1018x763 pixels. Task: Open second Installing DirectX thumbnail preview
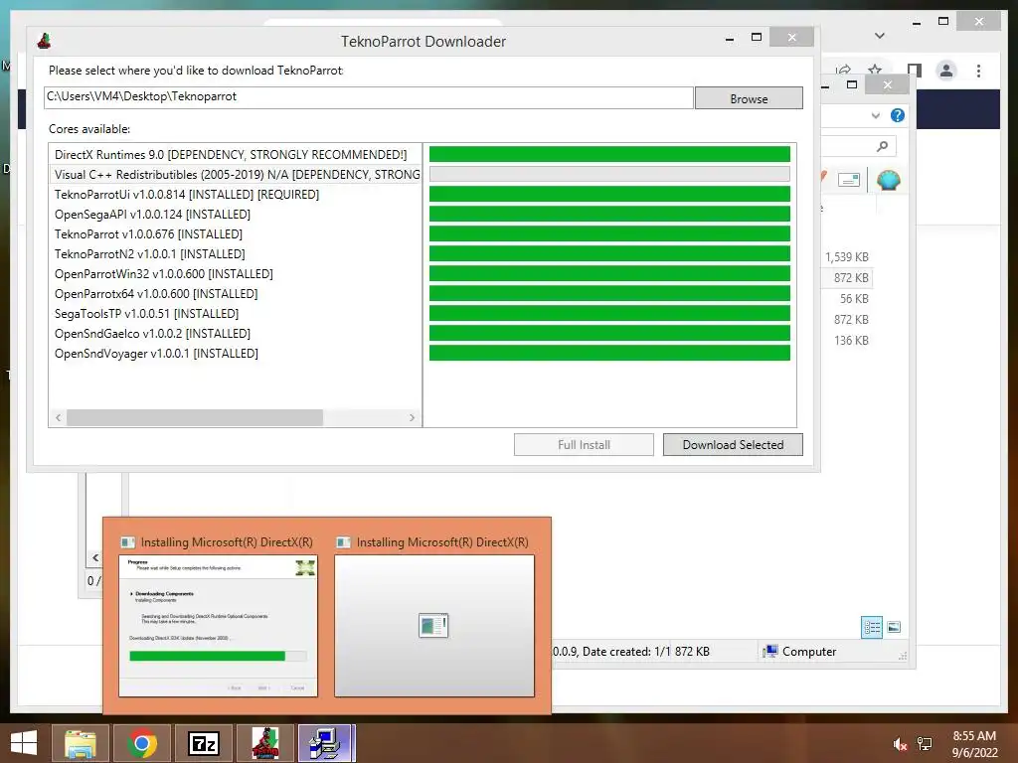(x=434, y=626)
